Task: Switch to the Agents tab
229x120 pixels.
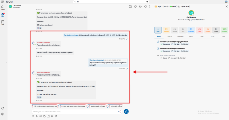Action: click(170, 36)
